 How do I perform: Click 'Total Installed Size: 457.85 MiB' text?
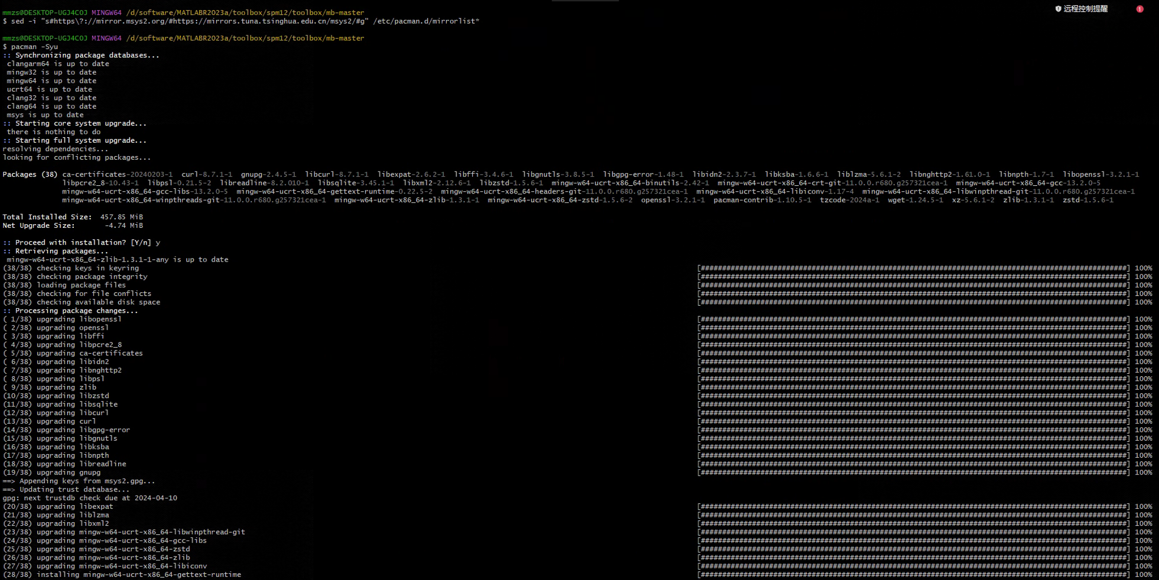(73, 217)
